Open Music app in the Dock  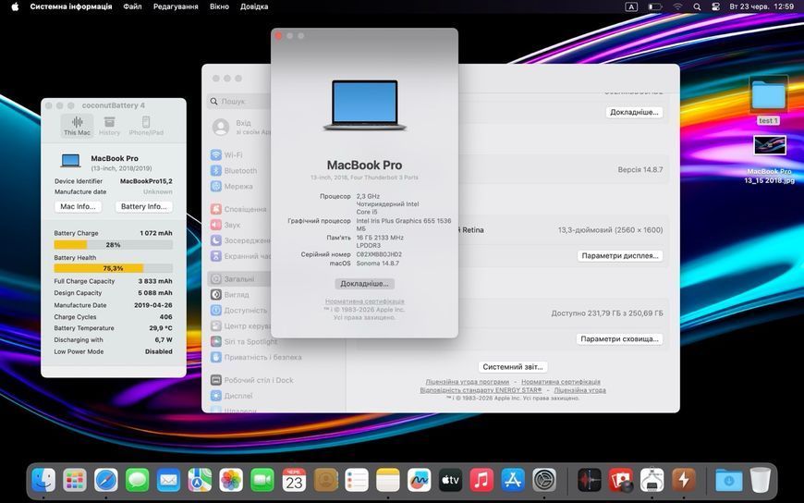(x=481, y=481)
